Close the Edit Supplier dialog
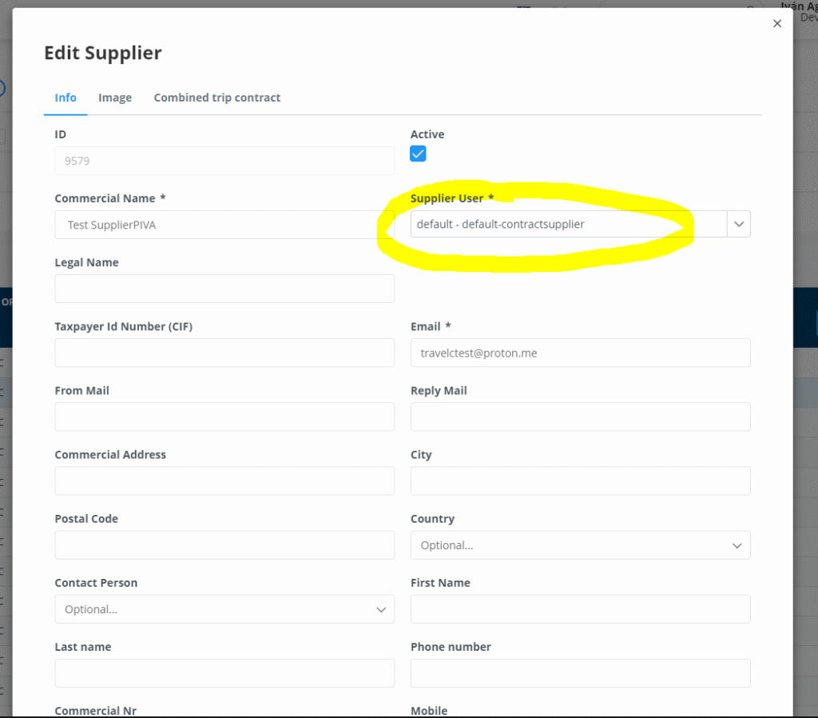The width and height of the screenshot is (818, 718). (776, 24)
